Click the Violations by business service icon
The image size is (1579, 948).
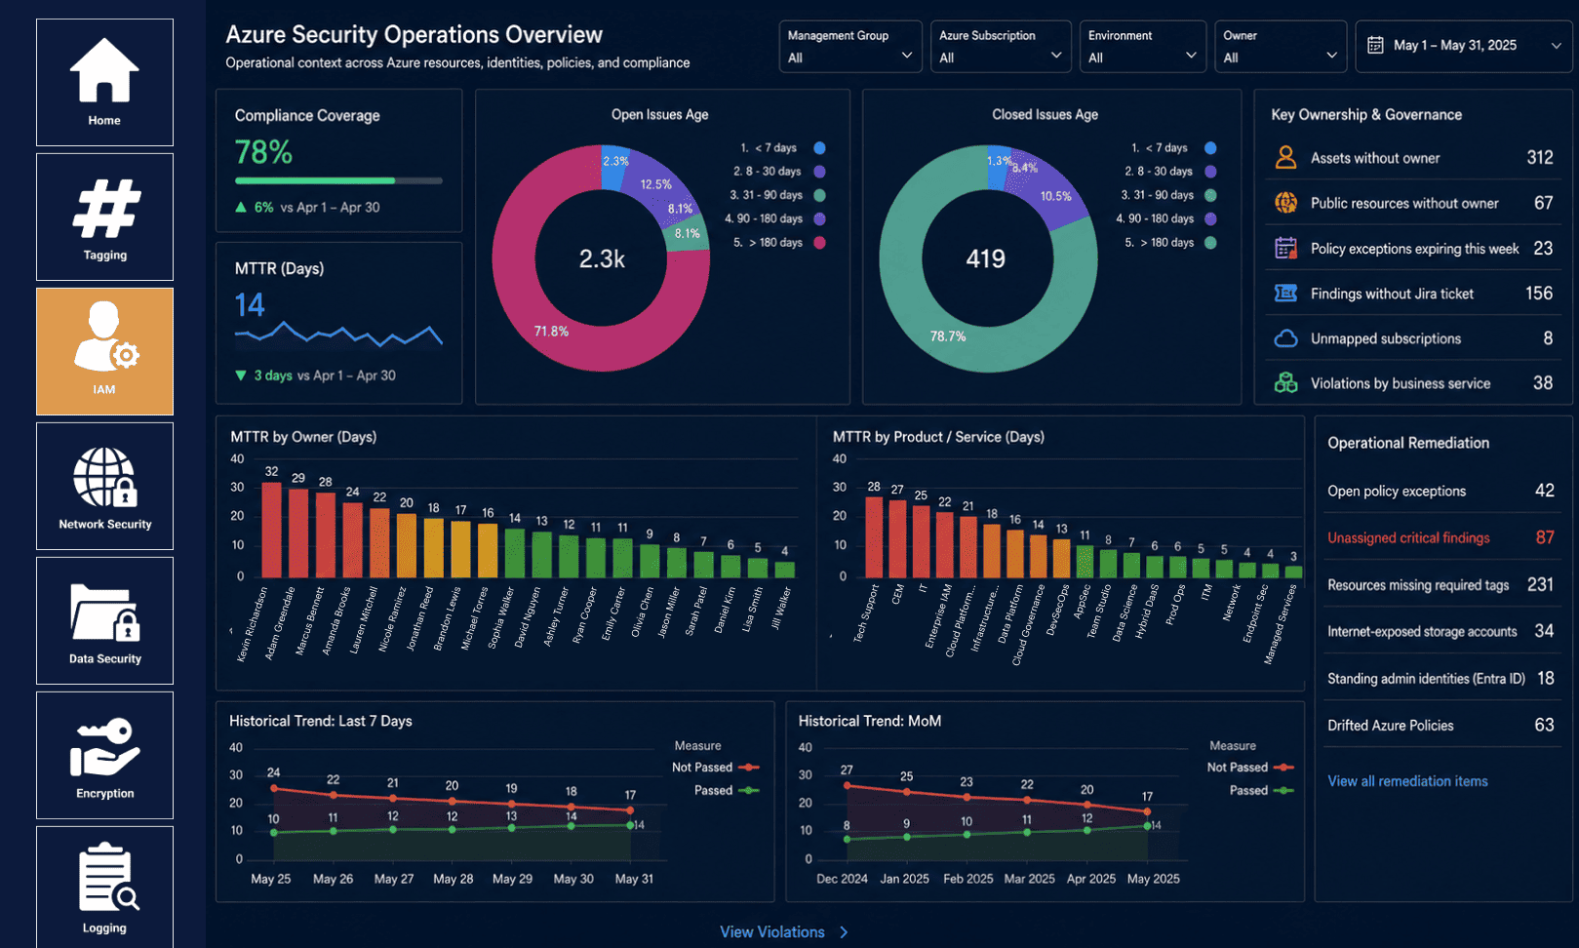[x=1285, y=383]
